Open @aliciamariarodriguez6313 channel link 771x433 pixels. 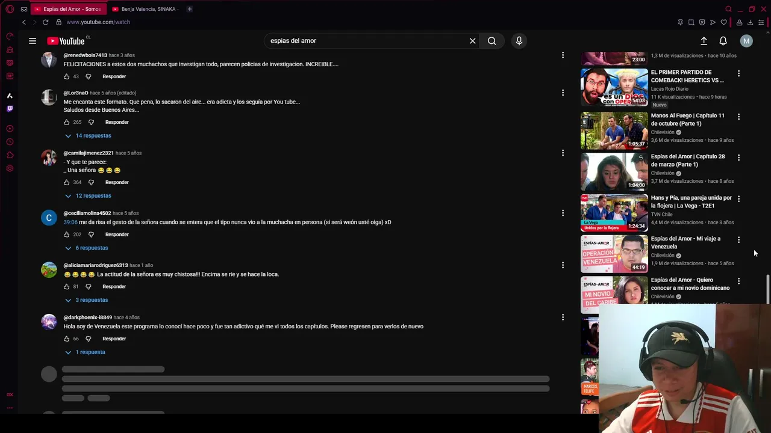point(96,265)
